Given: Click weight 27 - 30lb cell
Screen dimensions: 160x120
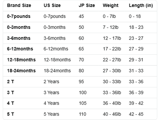Looking at the screenshot, I should pyautogui.click(x=112, y=71).
